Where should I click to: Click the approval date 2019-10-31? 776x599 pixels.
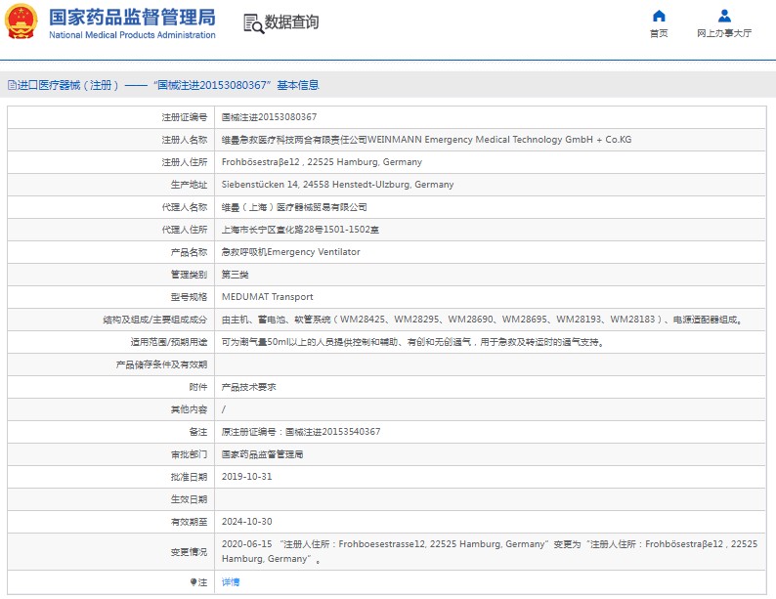(x=246, y=477)
